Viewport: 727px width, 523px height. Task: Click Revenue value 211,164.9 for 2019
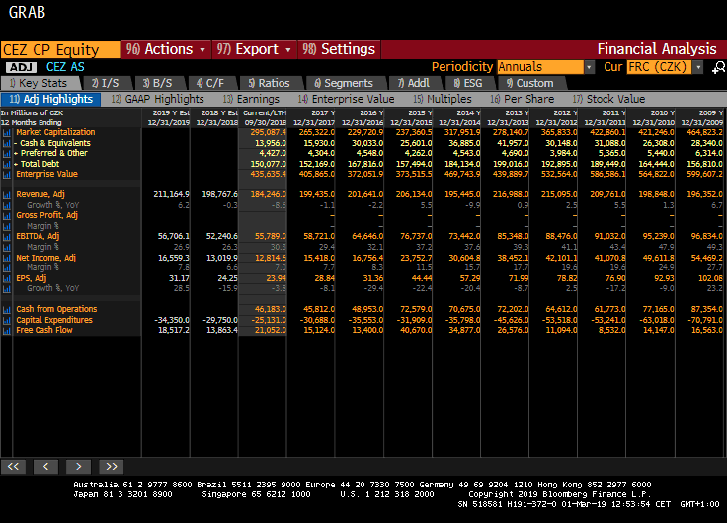coord(171,194)
